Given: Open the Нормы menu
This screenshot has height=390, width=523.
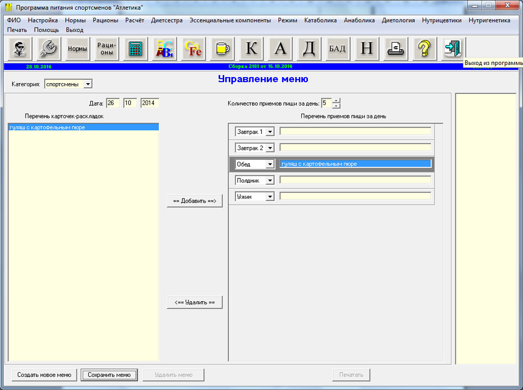Looking at the screenshot, I should tap(75, 20).
